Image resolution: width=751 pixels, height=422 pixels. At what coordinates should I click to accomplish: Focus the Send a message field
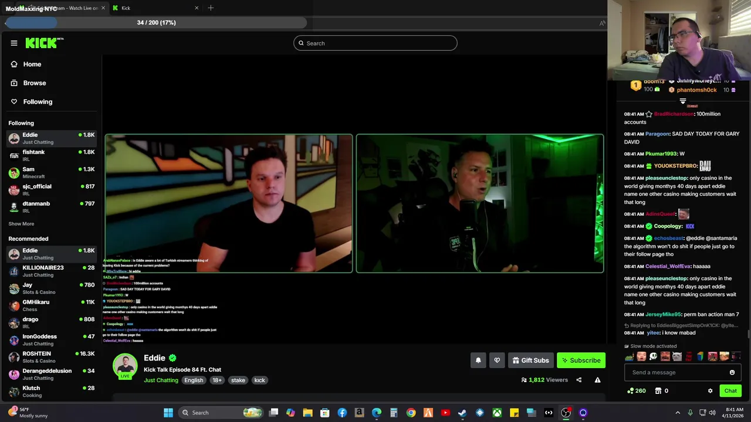(x=682, y=372)
